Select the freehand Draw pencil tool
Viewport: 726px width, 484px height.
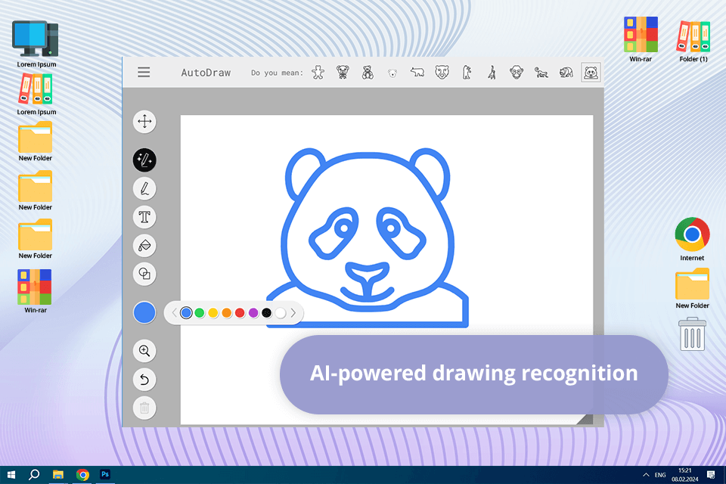[144, 189]
